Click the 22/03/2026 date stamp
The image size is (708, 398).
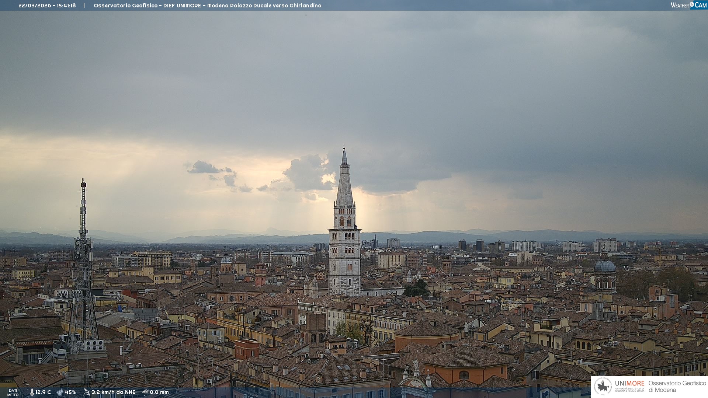coord(35,6)
